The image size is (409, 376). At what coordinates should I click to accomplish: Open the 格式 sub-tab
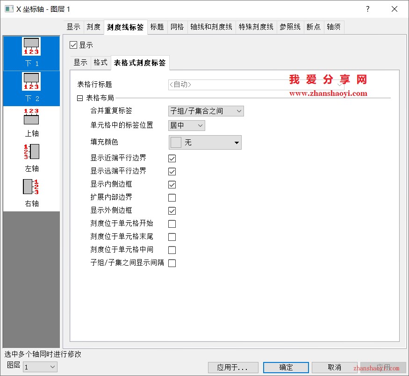(x=100, y=63)
